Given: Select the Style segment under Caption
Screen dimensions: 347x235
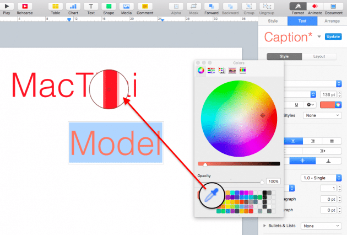Looking at the screenshot, I should 284,56.
